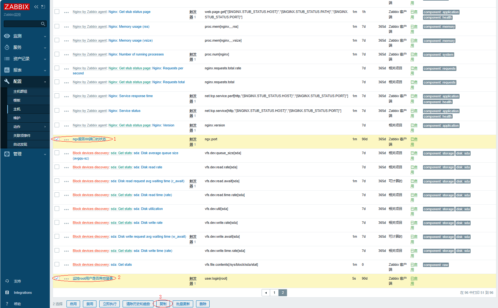Click the sidebar search input field

pos(22,24)
